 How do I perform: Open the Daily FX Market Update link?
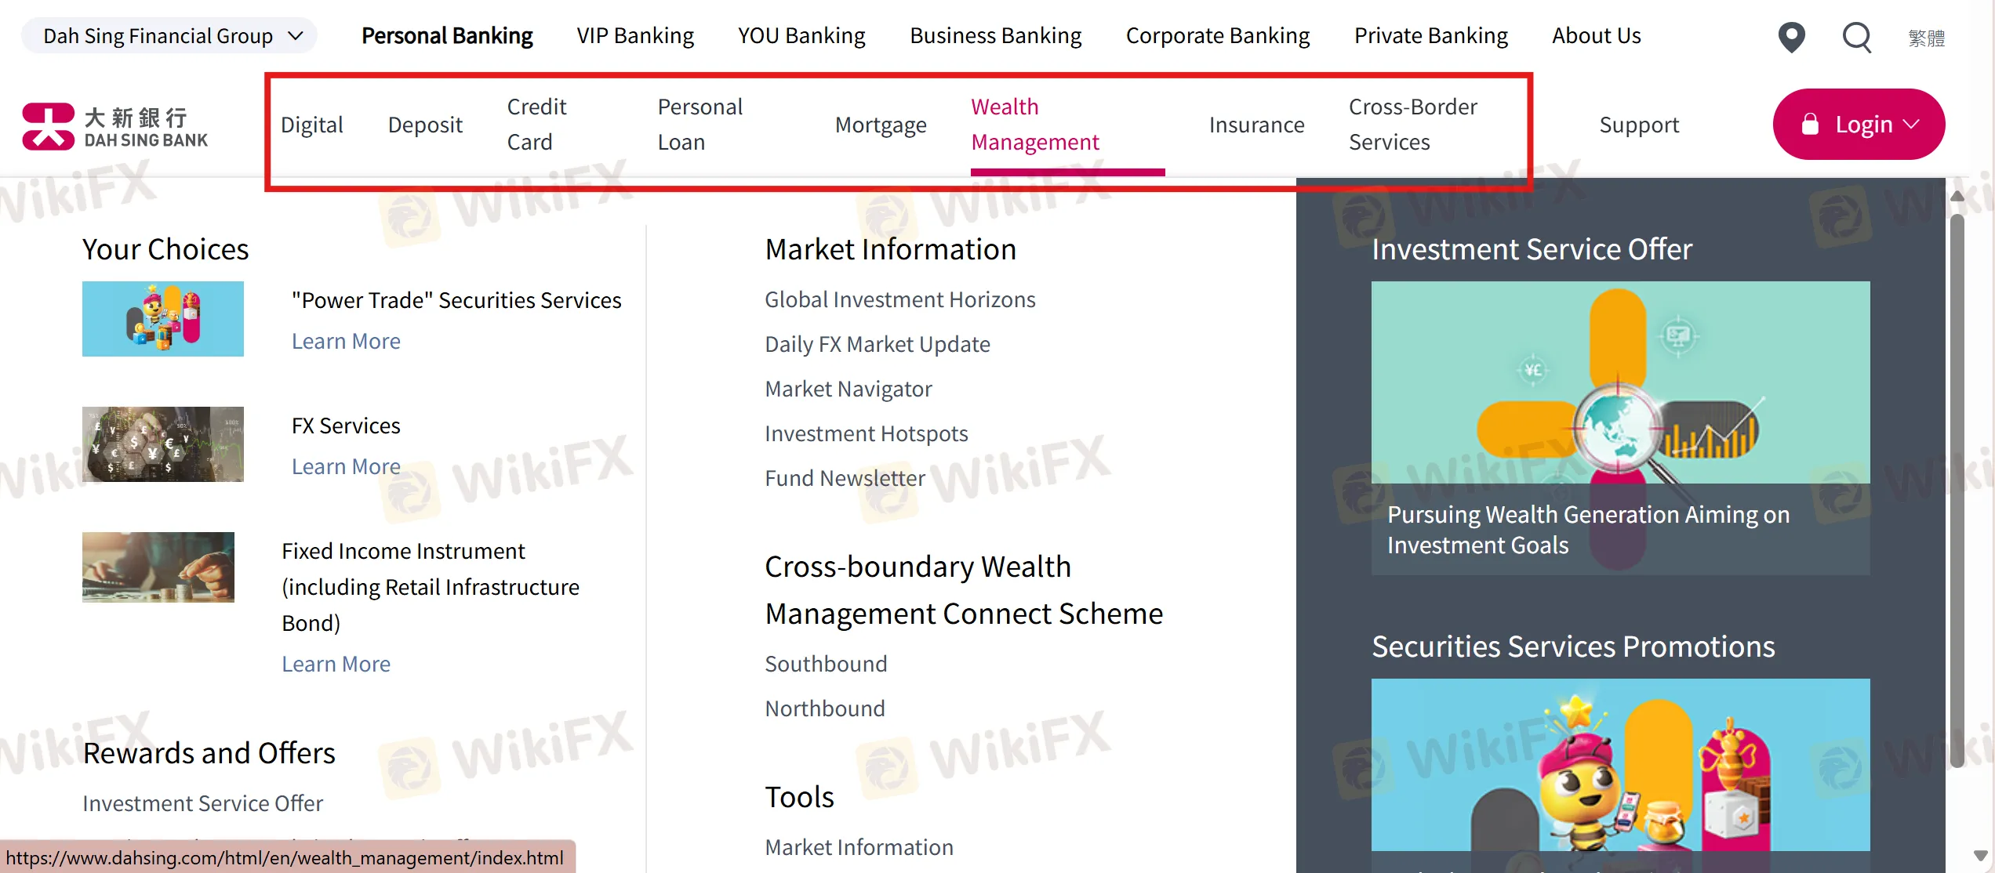pyautogui.click(x=877, y=343)
